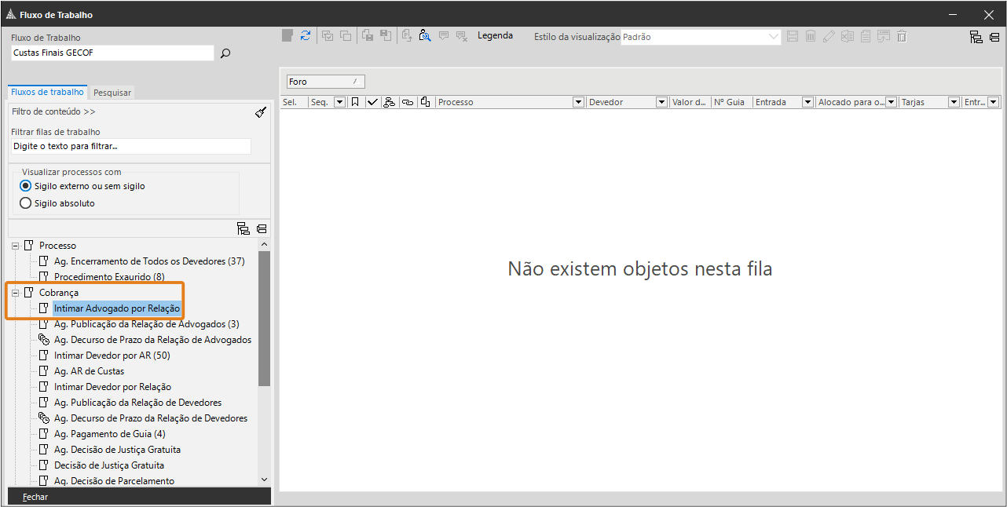Select 'Sigilo externo ou sem sigilo' option

tap(26, 186)
